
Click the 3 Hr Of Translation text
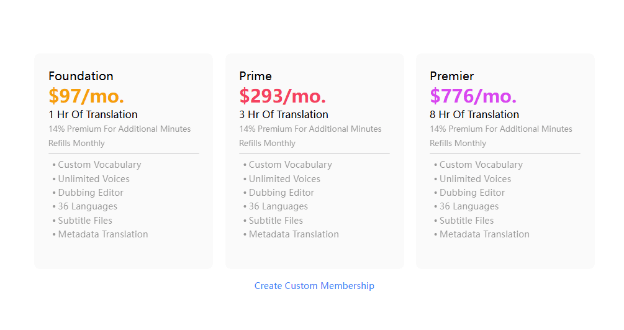pos(284,114)
